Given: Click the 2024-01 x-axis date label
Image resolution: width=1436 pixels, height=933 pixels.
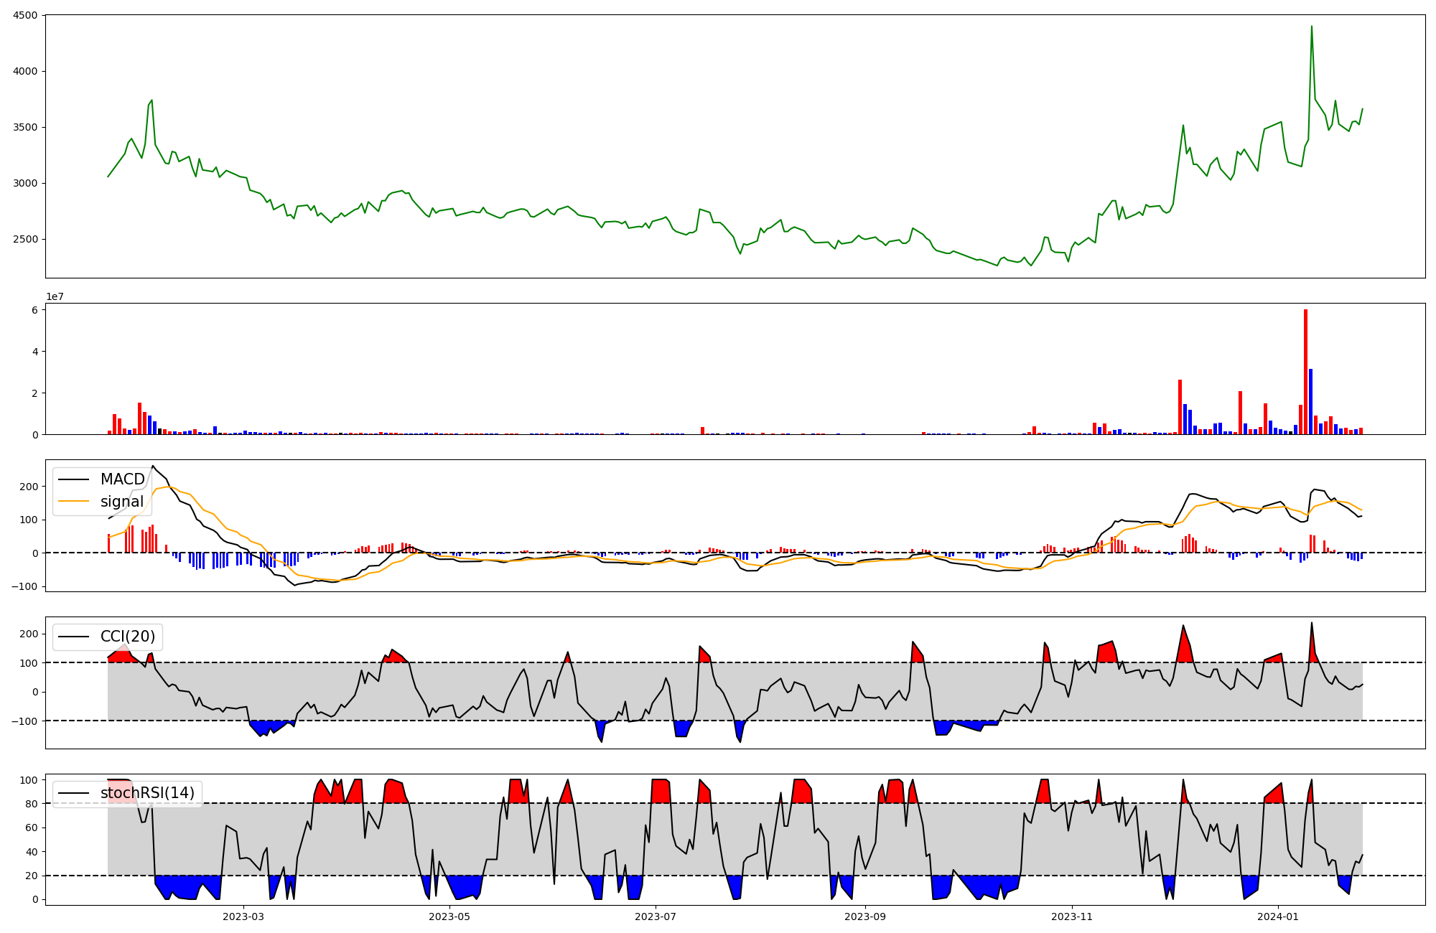Looking at the screenshot, I should pyautogui.click(x=1279, y=916).
